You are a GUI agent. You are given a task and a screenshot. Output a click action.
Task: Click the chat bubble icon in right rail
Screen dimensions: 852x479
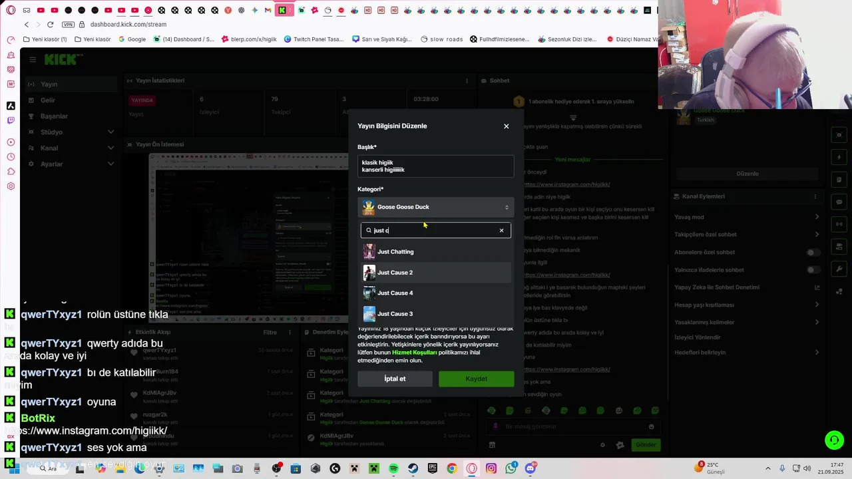point(839,202)
